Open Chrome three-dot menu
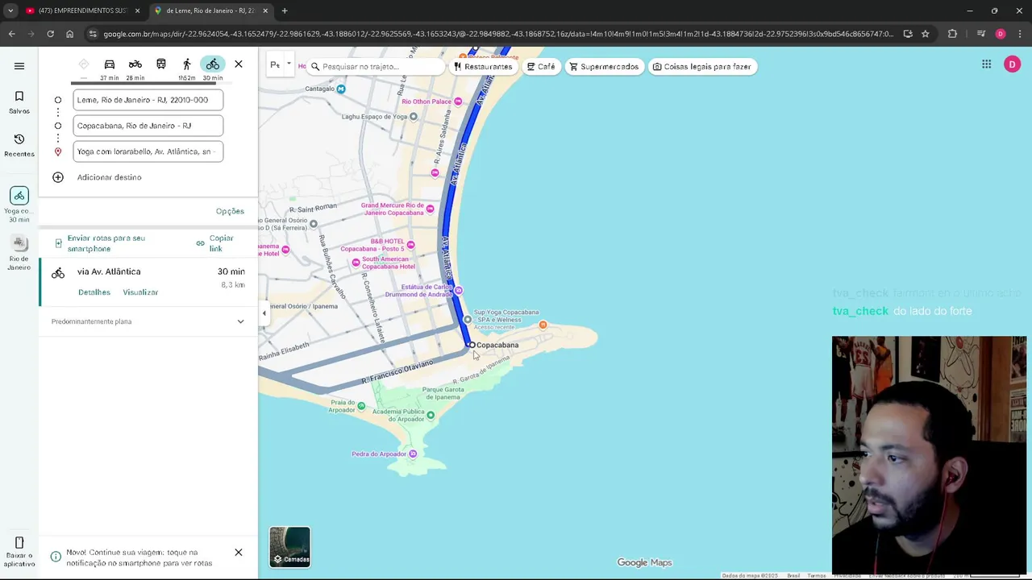The height and width of the screenshot is (580, 1032). point(1019,34)
